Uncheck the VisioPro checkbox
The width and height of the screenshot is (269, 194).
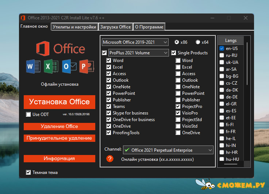[178, 113]
